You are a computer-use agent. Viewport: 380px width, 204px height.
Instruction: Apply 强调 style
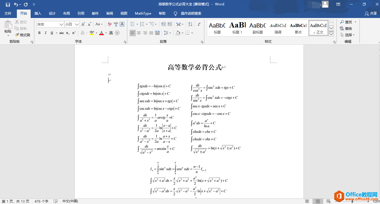click(278, 28)
